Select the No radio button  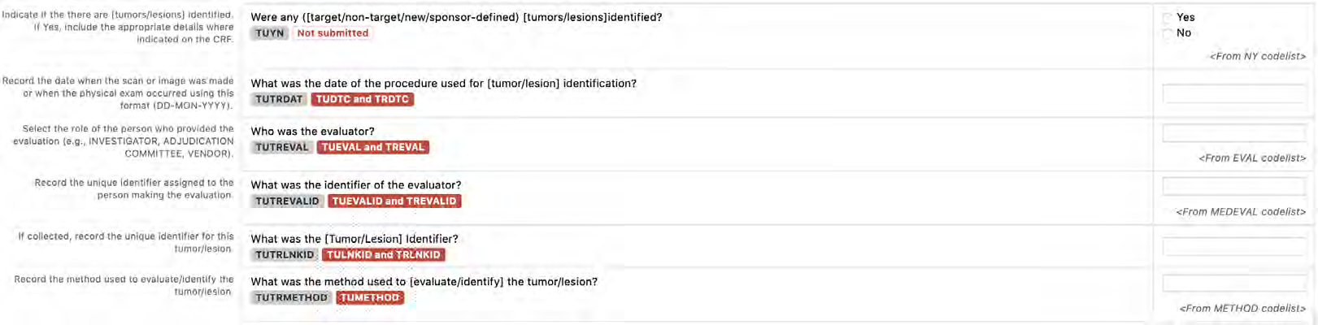[x=1168, y=33]
